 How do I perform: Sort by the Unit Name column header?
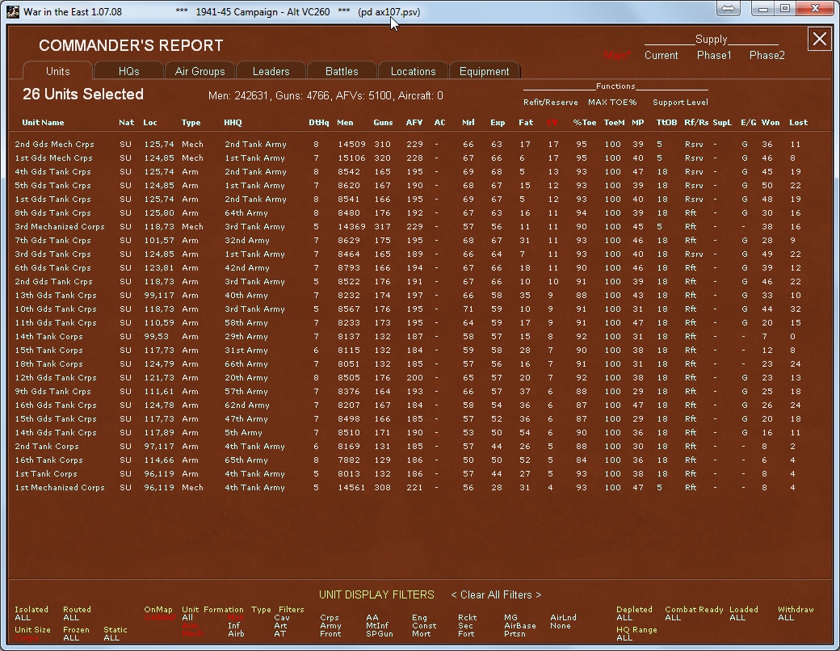(x=43, y=123)
